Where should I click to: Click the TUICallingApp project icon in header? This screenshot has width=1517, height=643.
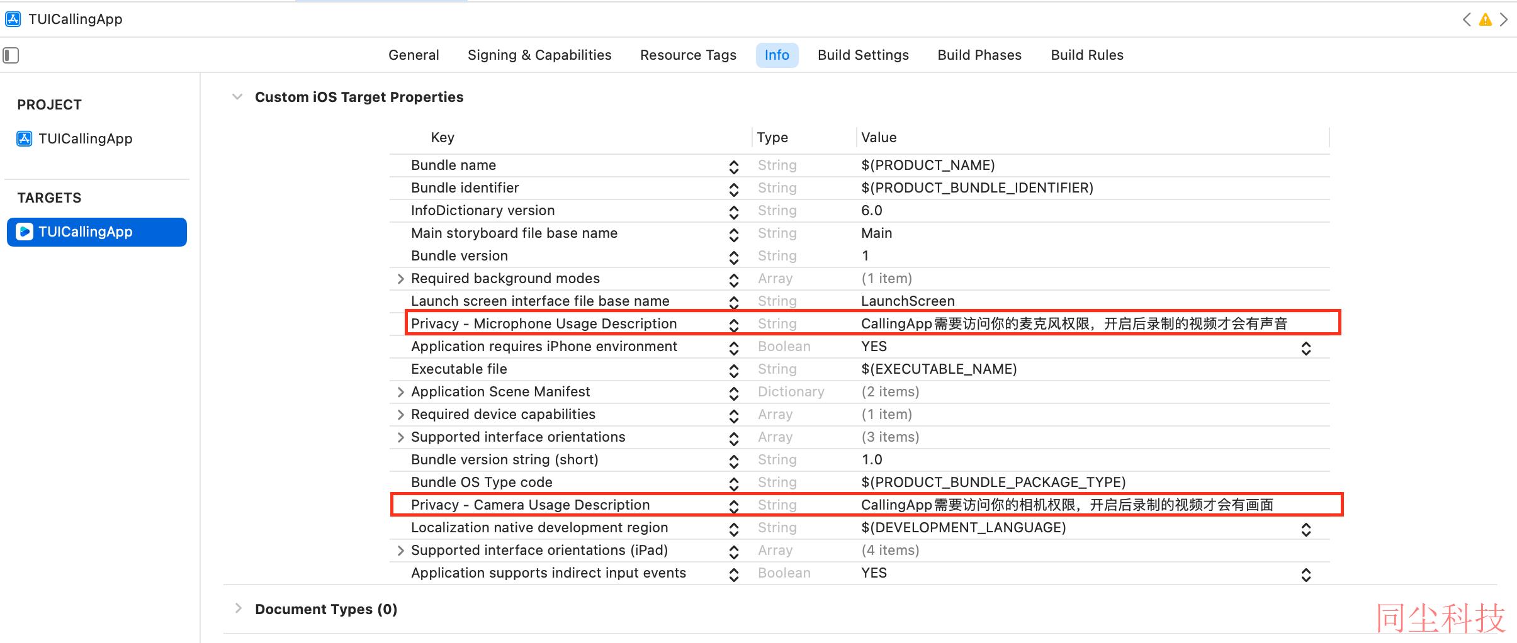(13, 20)
